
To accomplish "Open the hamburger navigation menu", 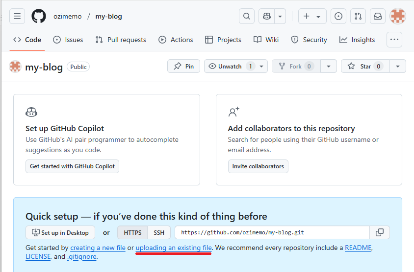I will [17, 16].
